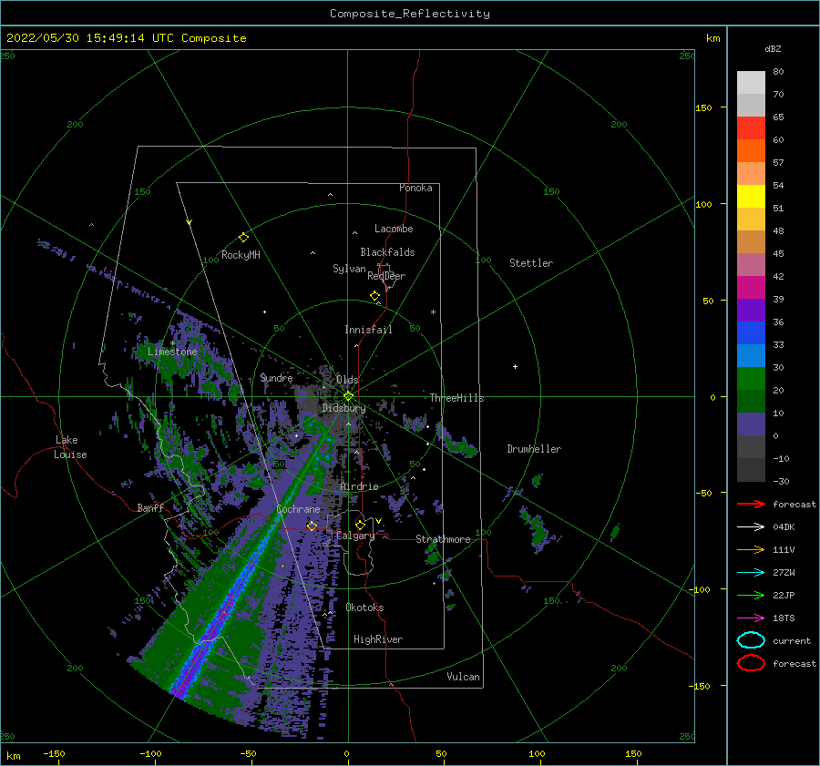
Task: Pick the indigo 0-10 dBZ swatch
Action: (751, 424)
